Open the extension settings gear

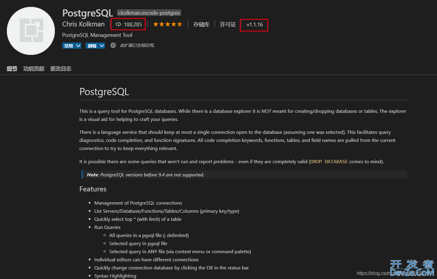tap(113, 45)
